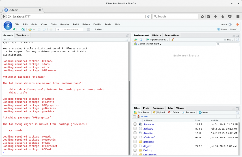Check the box for .Rhistory file
The width and height of the screenshot is (242, 157).
coord(135,128)
